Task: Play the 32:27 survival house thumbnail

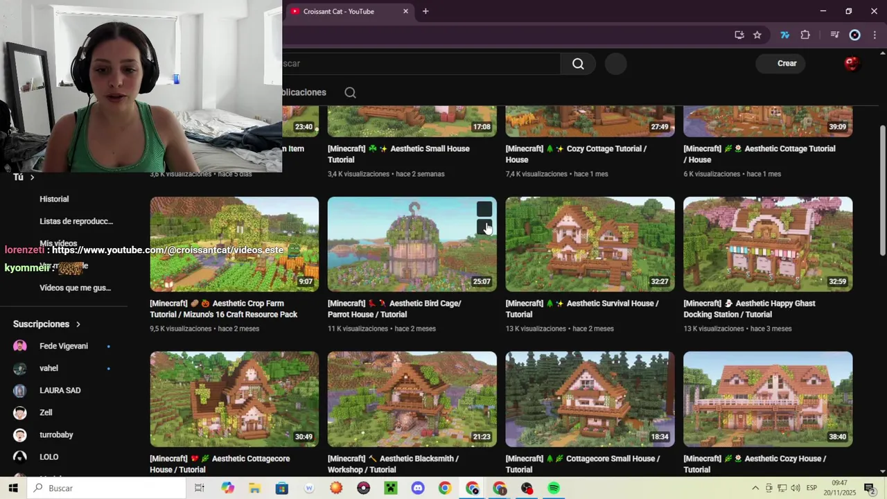Action: 590,244
